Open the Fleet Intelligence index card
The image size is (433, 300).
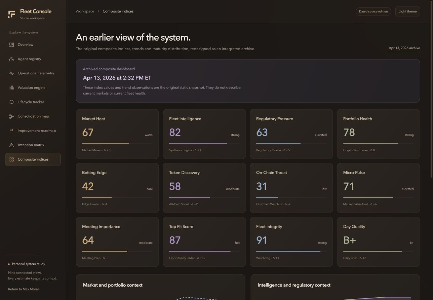[204, 134]
